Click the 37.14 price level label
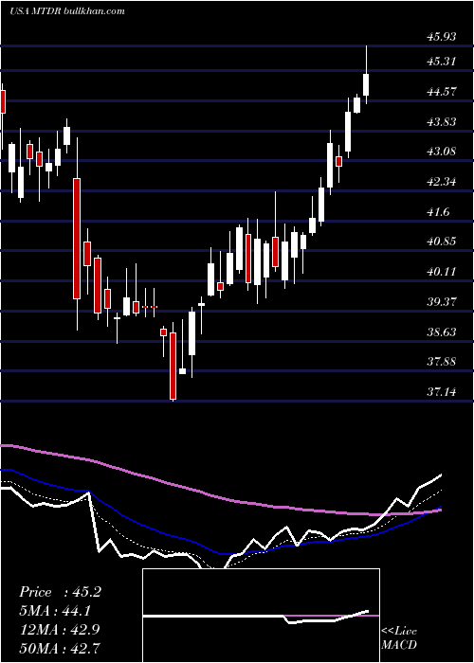Screen dimensions: 474x663 [x=442, y=392]
